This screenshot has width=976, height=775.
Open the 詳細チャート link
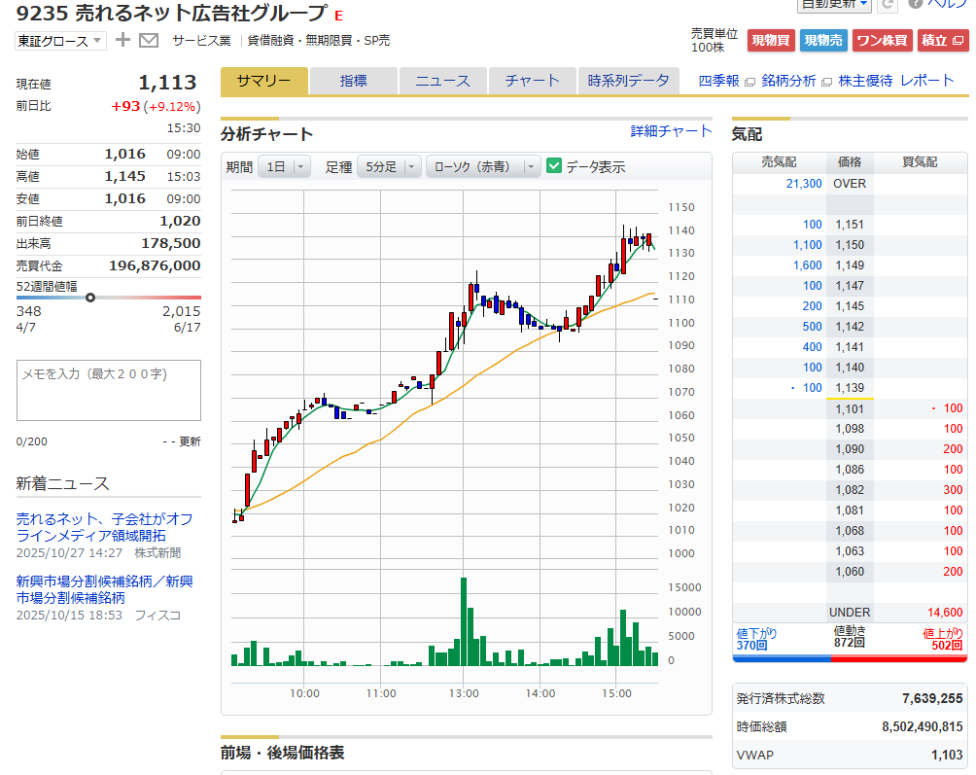tap(671, 131)
